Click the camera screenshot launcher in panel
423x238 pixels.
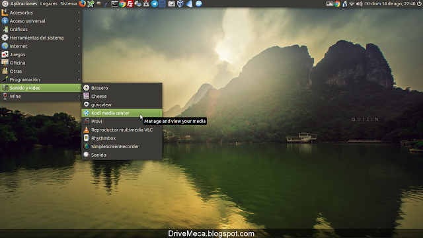(171, 4)
